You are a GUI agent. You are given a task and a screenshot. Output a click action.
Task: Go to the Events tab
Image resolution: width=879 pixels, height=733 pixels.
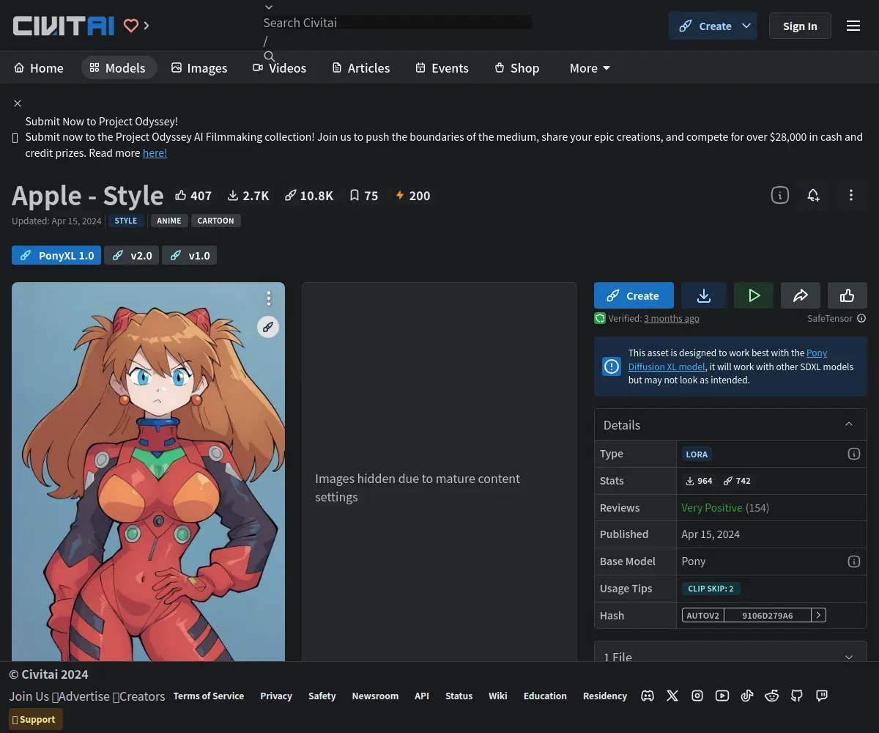(x=442, y=68)
